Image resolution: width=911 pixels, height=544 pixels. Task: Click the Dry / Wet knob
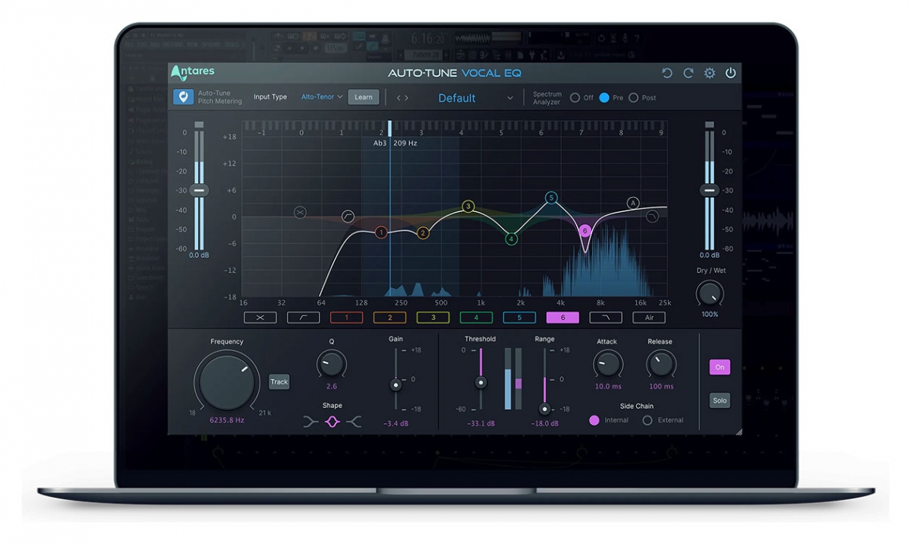click(710, 294)
